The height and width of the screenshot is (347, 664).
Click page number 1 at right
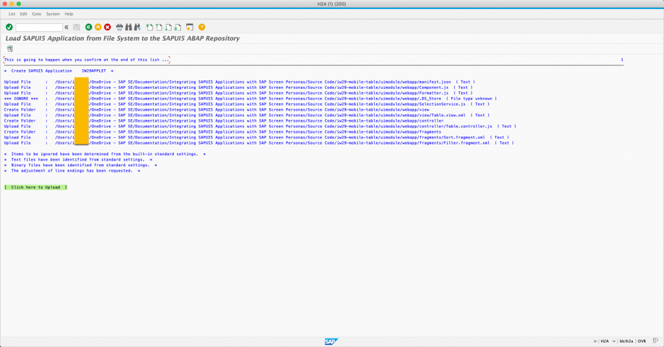tap(622, 60)
